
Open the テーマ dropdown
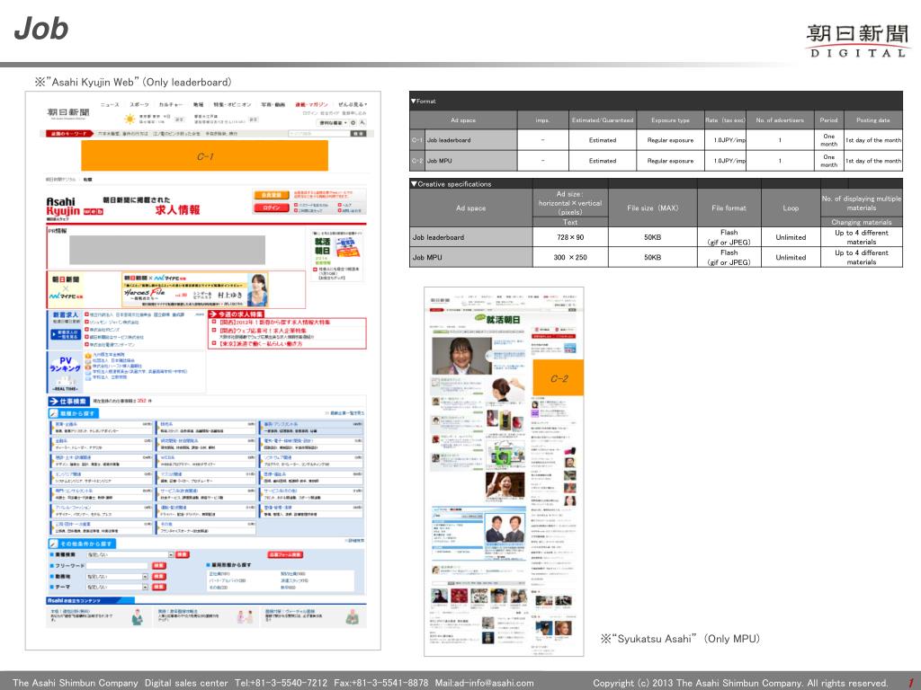tap(118, 587)
